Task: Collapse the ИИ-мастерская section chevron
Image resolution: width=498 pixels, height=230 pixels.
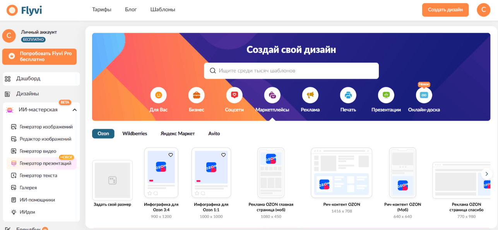Action: click(x=75, y=110)
